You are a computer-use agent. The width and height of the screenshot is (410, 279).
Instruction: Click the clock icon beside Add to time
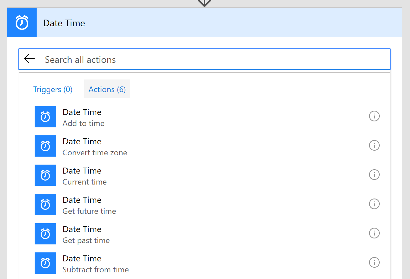(x=45, y=117)
